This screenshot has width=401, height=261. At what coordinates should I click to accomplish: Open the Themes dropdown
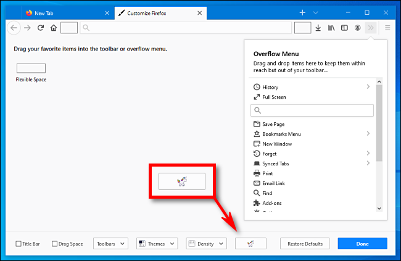(x=157, y=244)
